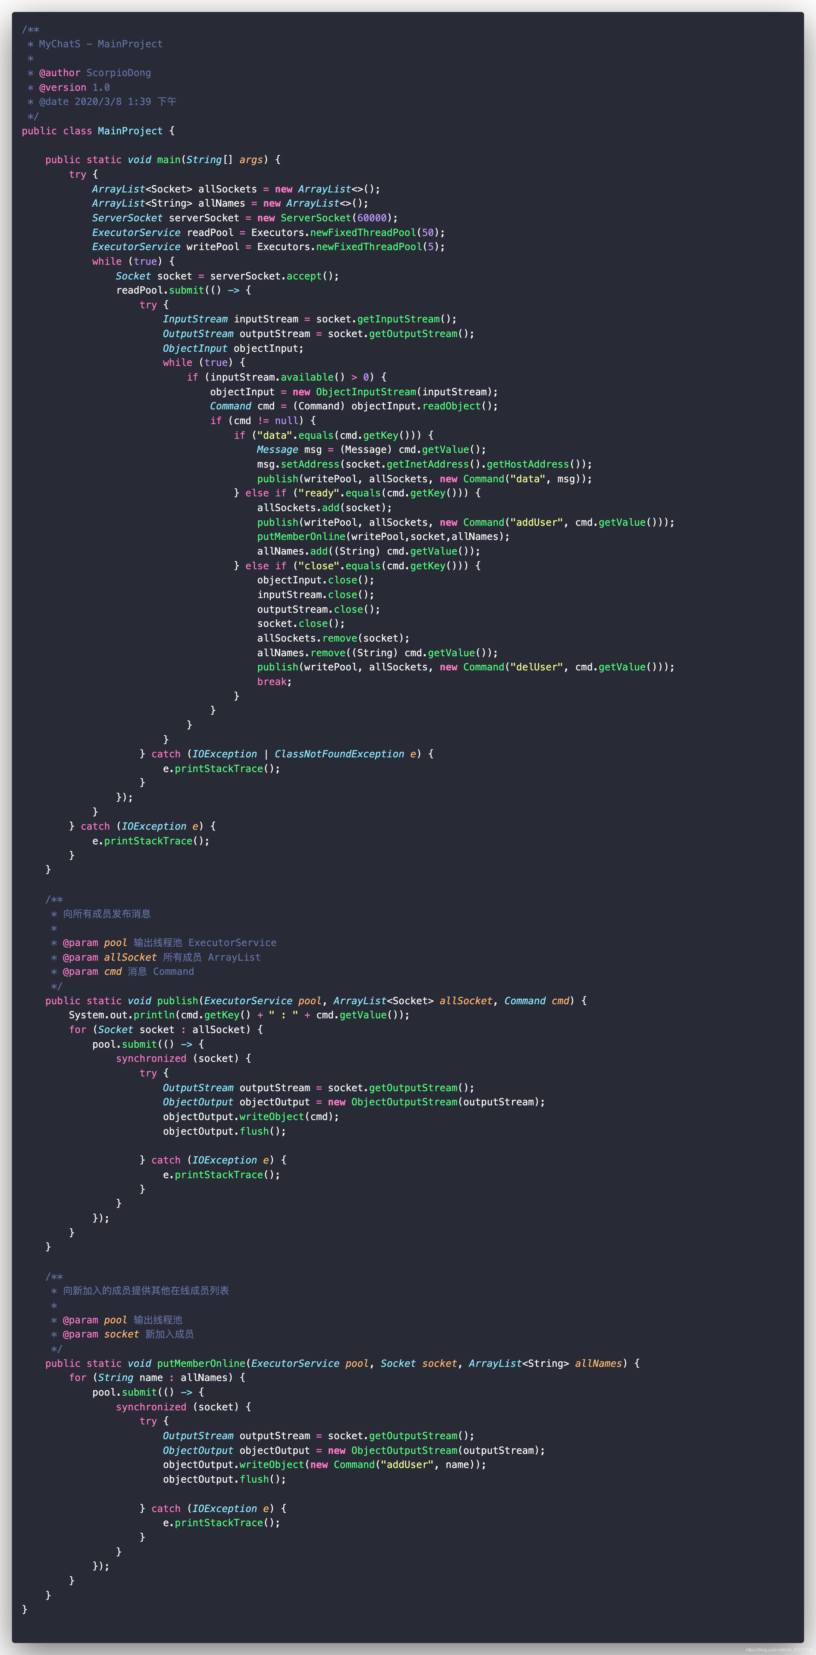
Task: Click the 'allSockets.remove(socket);' line
Action: coord(333,638)
